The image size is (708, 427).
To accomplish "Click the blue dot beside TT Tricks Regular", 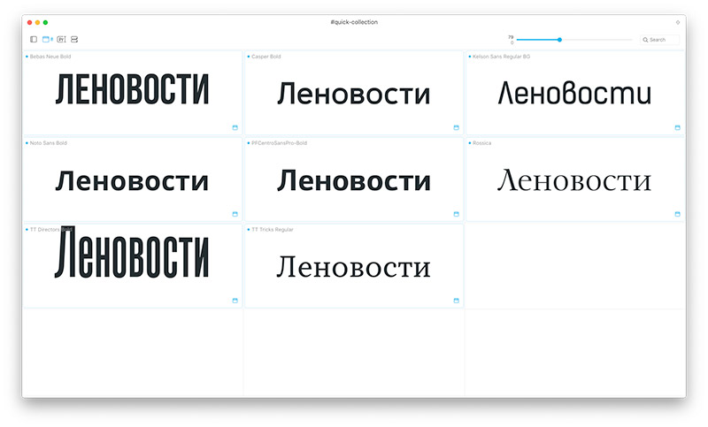I will (249, 230).
